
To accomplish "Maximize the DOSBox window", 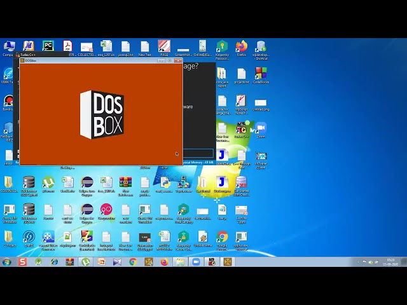I will point(170,60).
